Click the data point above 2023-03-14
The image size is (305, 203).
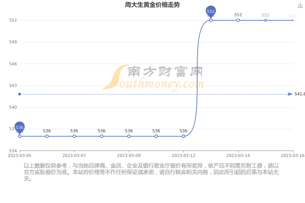pyautogui.click(x=238, y=20)
